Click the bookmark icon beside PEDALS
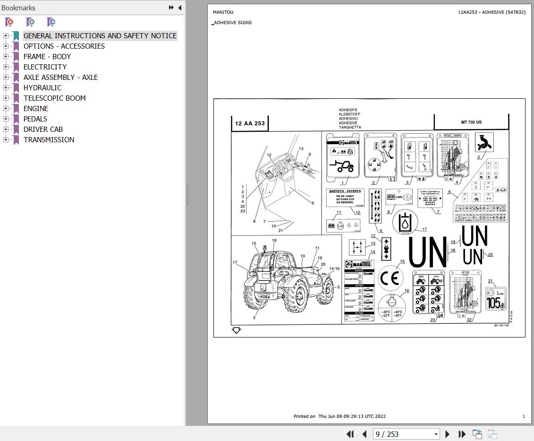The height and width of the screenshot is (441, 534). 16,119
